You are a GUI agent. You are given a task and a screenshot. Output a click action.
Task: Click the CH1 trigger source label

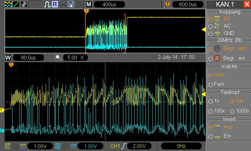tap(115, 146)
